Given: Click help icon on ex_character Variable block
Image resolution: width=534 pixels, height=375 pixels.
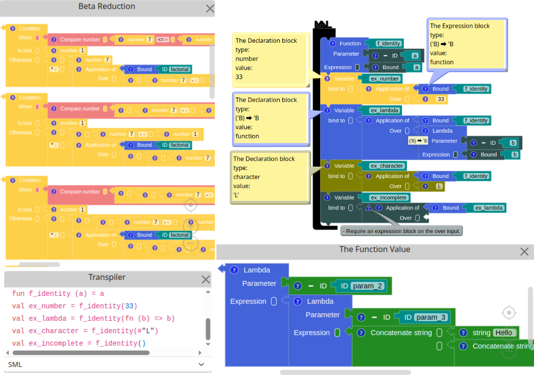Looking at the screenshot, I should 326,166.
